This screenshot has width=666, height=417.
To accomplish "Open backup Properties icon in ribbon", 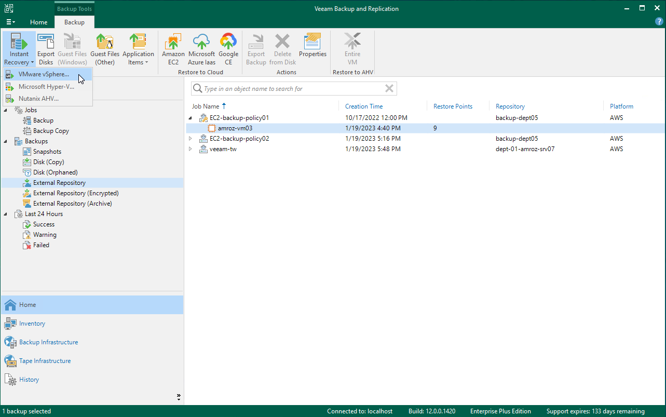I will click(x=312, y=46).
